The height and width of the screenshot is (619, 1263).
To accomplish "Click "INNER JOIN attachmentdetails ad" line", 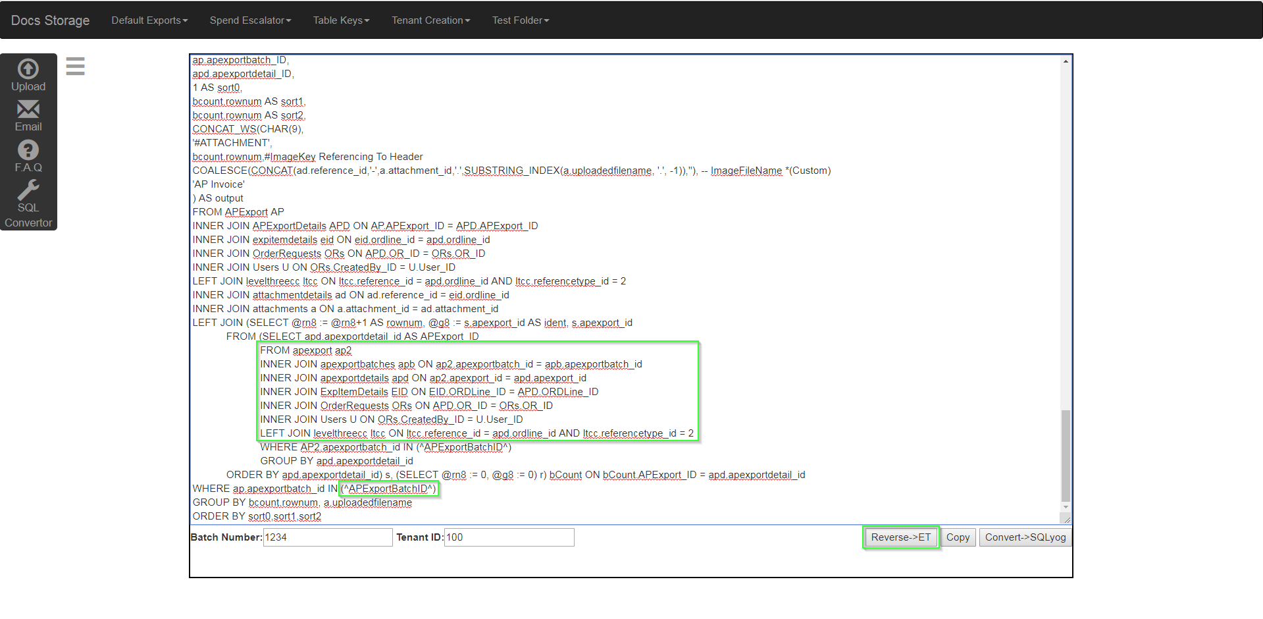I will coord(351,295).
